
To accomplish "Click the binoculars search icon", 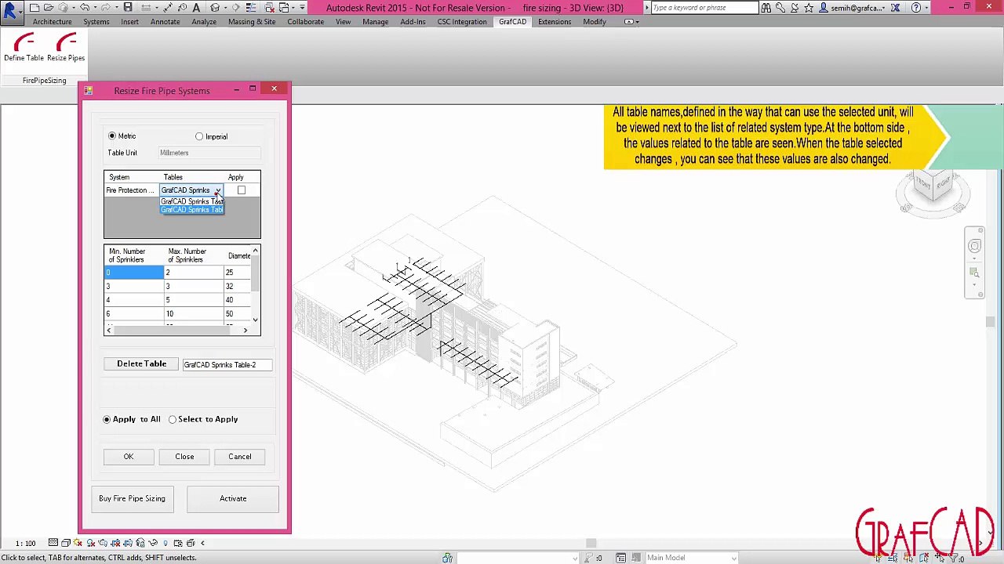I will point(766,8).
